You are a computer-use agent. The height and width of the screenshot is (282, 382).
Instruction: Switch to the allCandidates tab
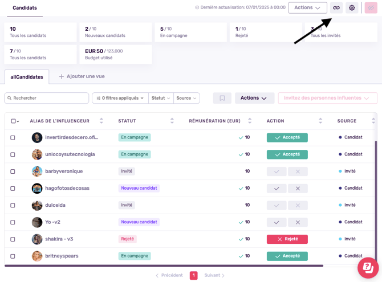click(27, 77)
